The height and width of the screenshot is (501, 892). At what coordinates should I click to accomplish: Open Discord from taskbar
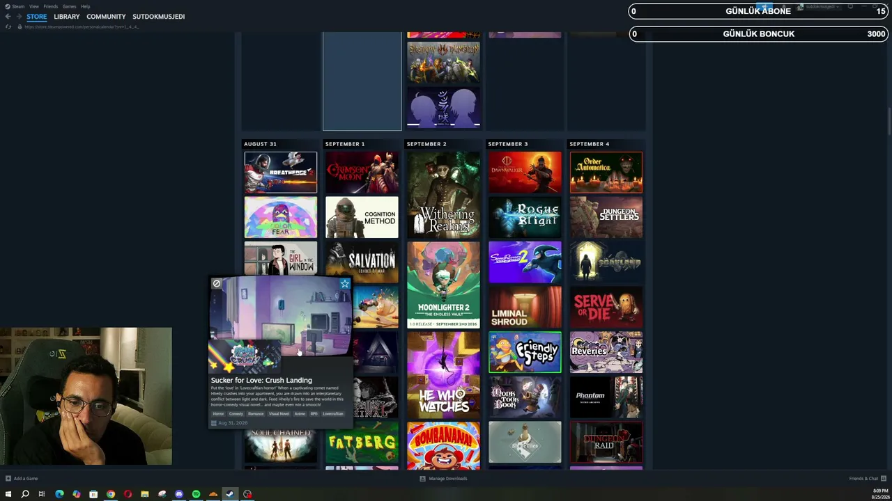pos(178,494)
